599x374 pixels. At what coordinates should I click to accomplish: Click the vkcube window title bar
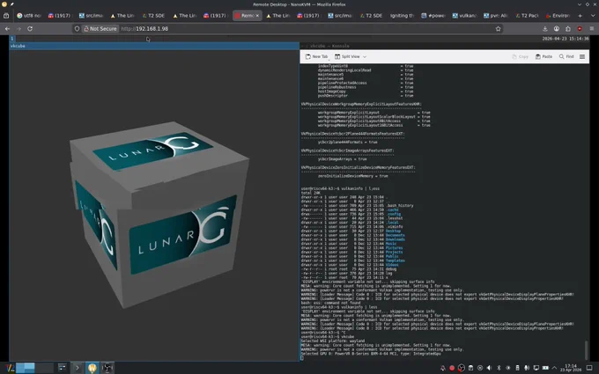[x=154, y=46]
